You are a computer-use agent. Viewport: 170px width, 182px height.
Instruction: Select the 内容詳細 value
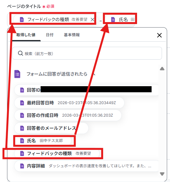click(86, 166)
